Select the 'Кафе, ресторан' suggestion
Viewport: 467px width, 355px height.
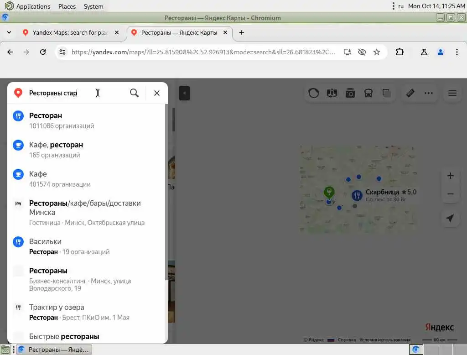point(86,150)
